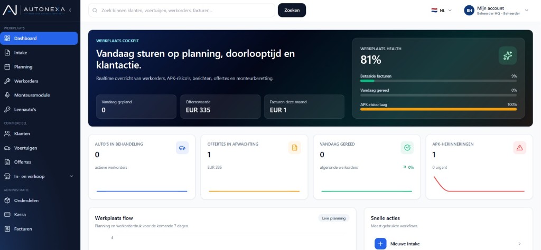
Task: Click the Kassa card icon
Action: click(x=7, y=215)
